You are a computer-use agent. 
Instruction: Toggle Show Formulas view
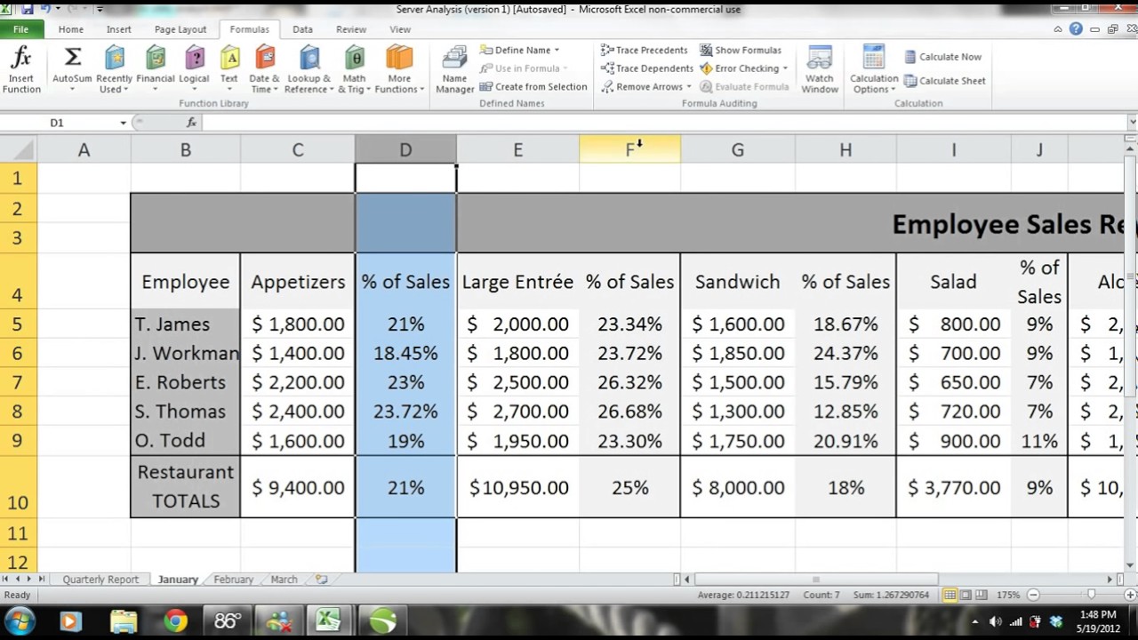click(x=741, y=51)
